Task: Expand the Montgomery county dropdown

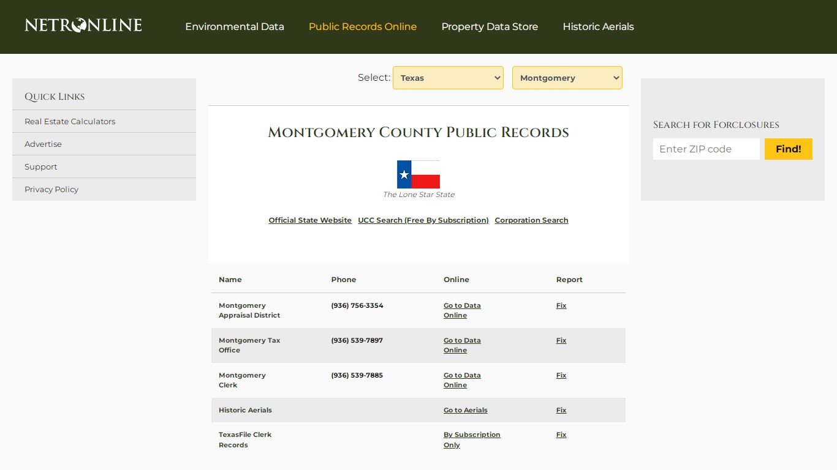Action: (x=567, y=78)
